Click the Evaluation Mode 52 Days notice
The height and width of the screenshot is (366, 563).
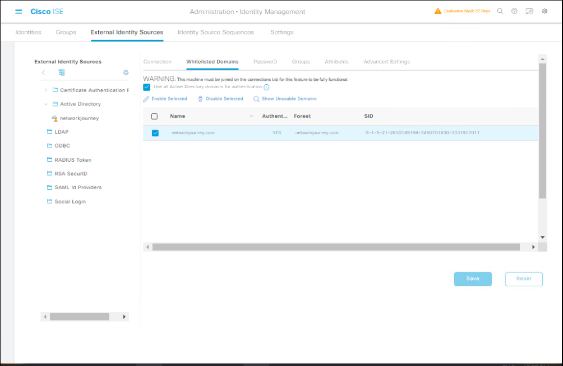tap(467, 11)
